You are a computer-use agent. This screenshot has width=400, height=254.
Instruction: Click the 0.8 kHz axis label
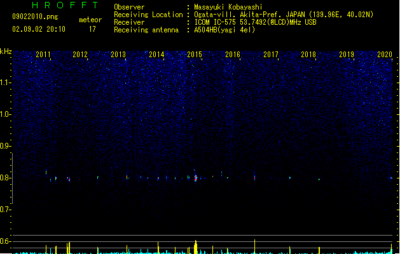[5, 178]
